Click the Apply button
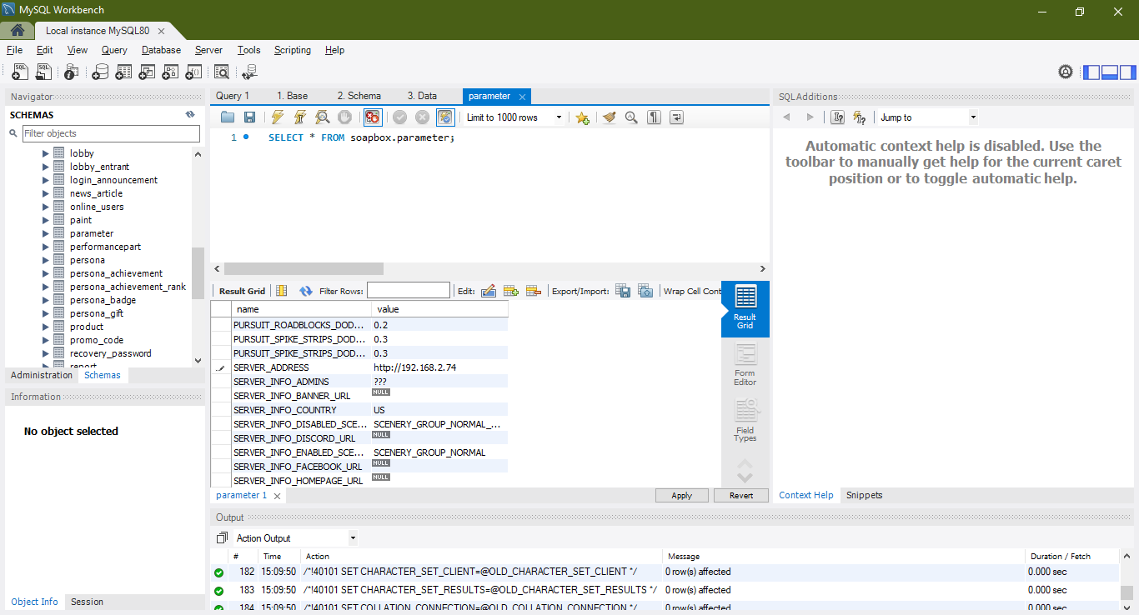 682,495
